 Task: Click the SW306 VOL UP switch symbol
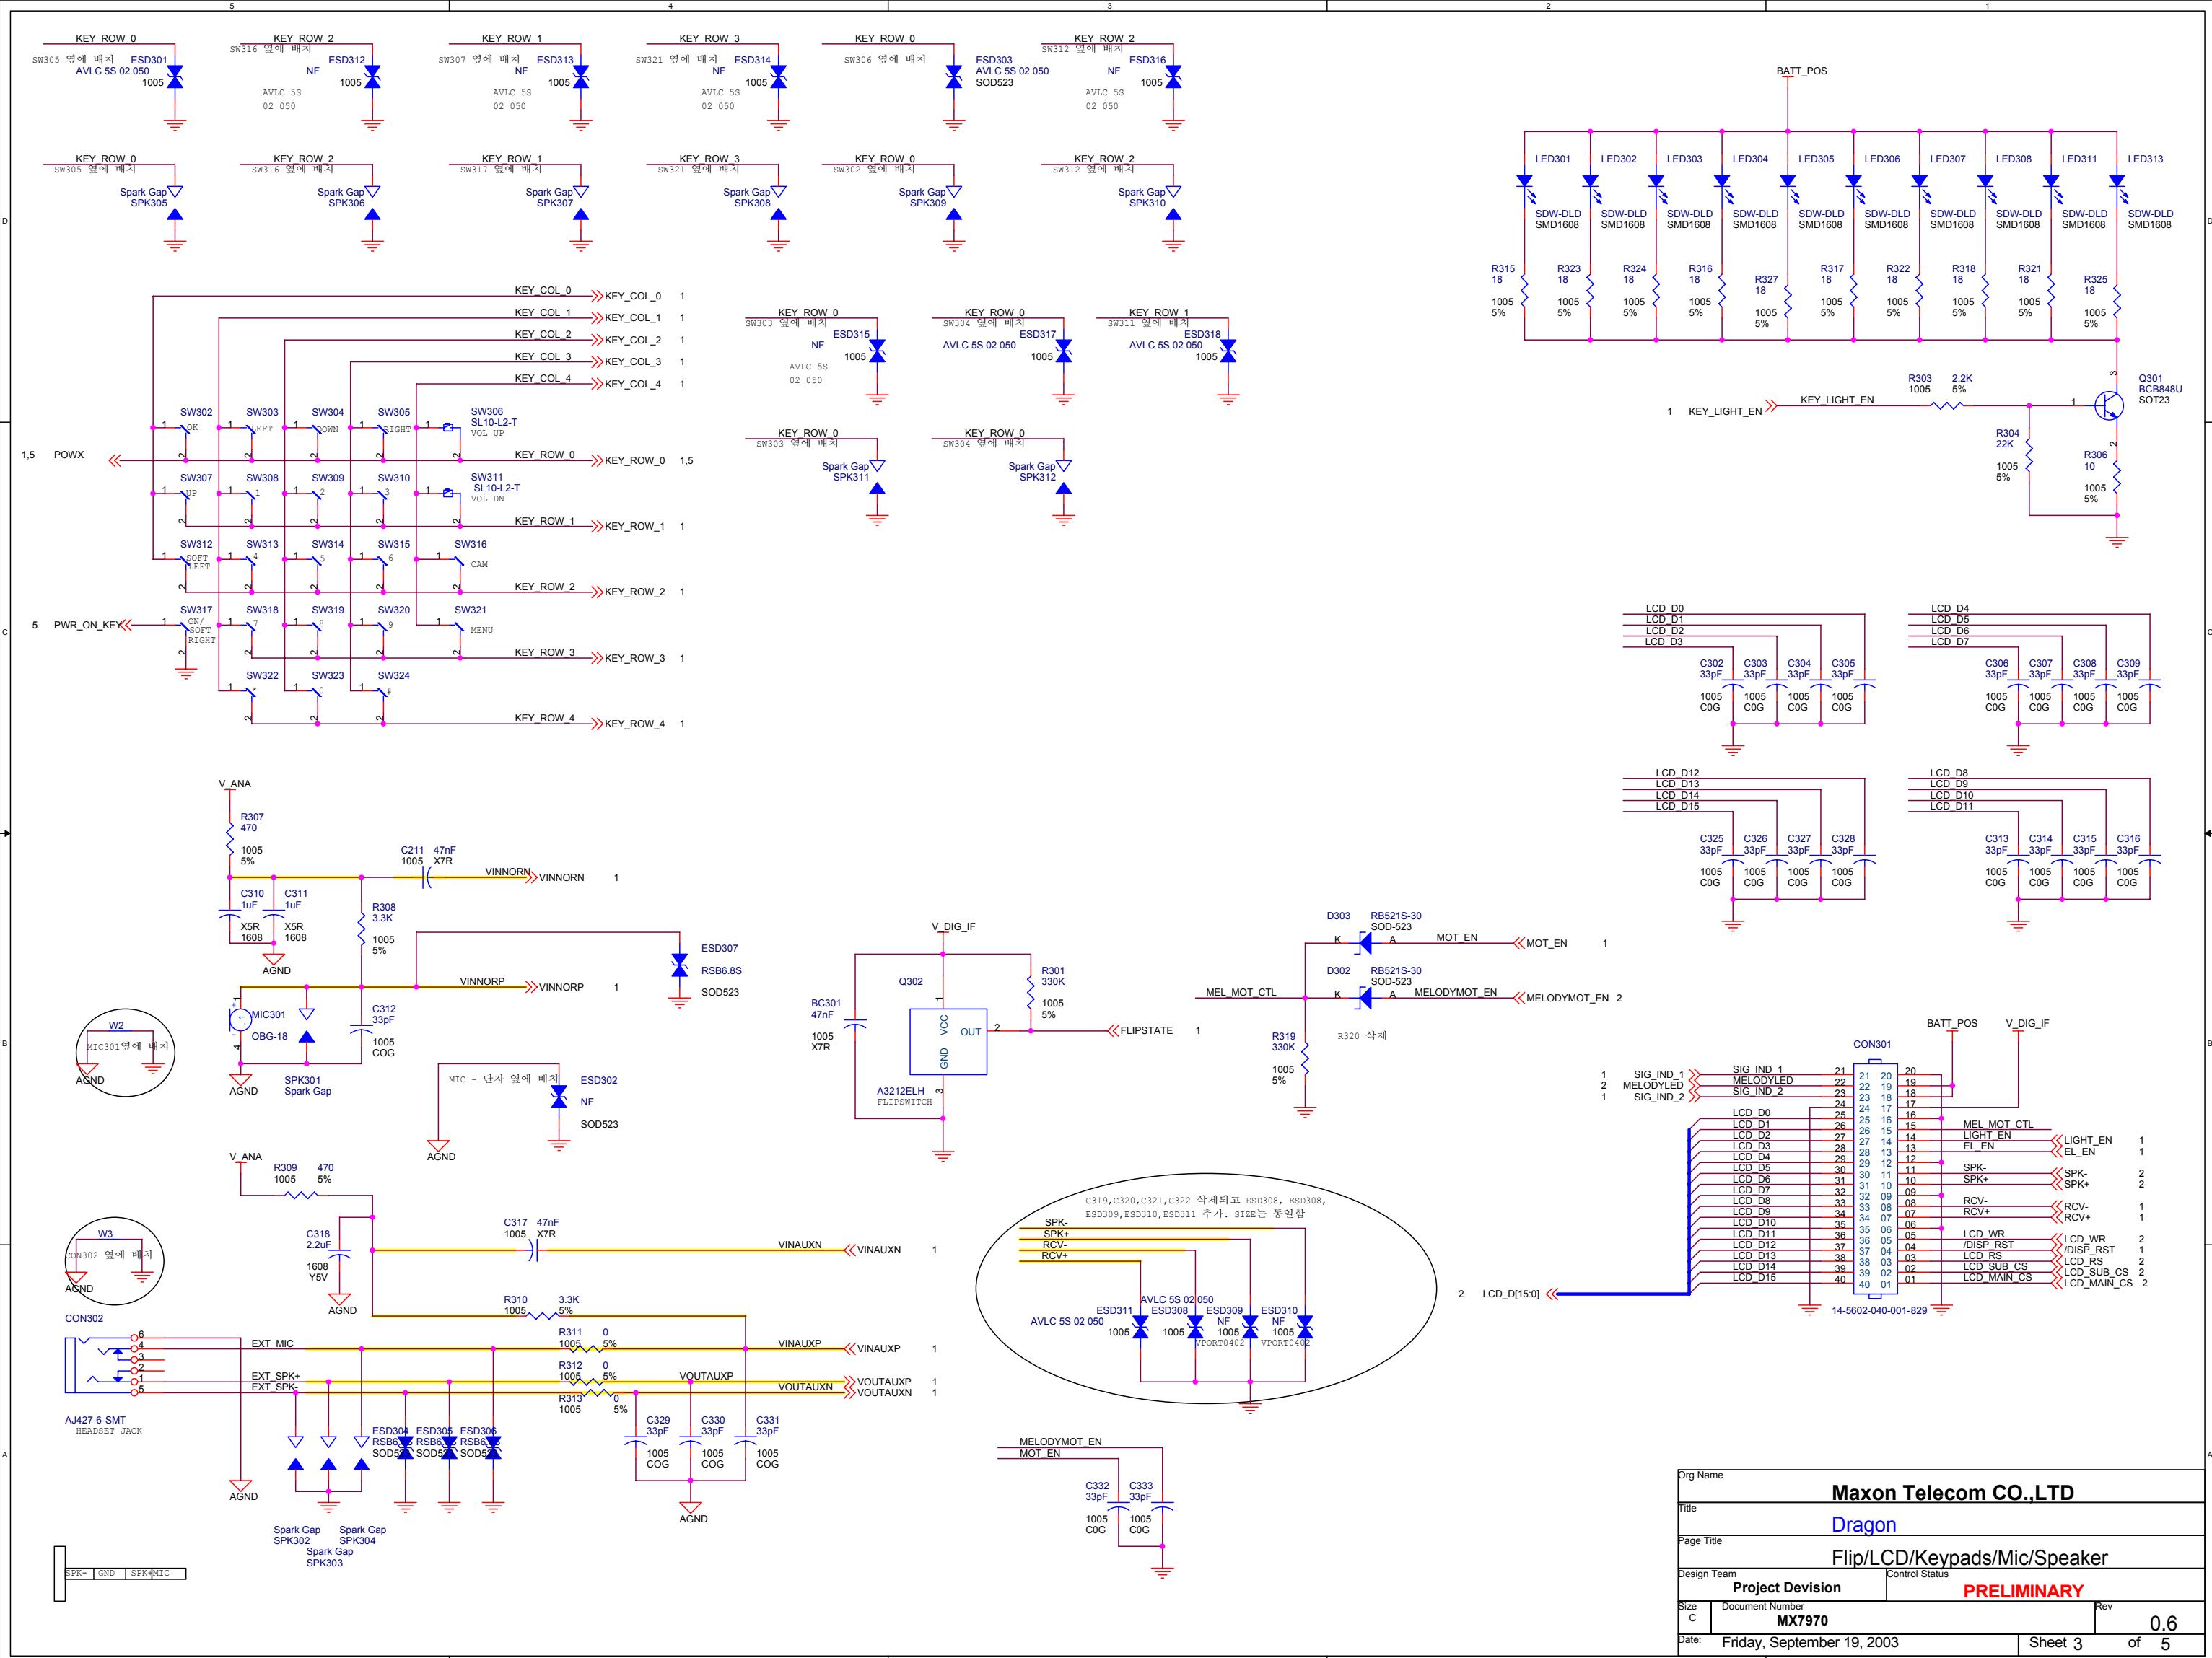click(x=448, y=428)
